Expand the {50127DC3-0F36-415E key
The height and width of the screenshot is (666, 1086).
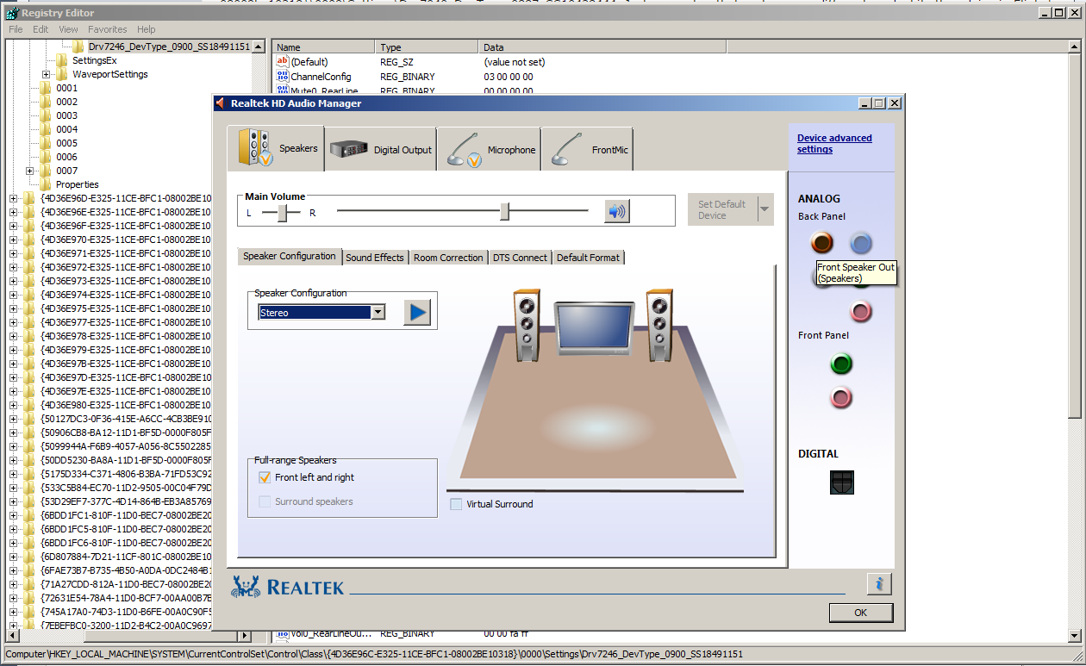[x=13, y=419]
